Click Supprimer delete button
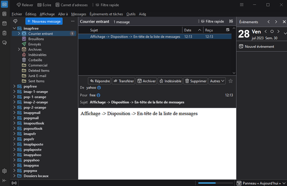Viewport: 287px width, 186px height. pyautogui.click(x=195, y=81)
